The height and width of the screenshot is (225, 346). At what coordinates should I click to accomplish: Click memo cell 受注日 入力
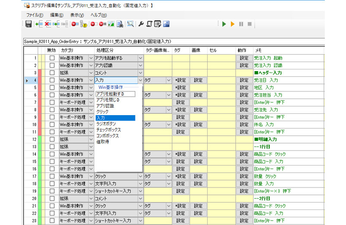click(x=288, y=80)
